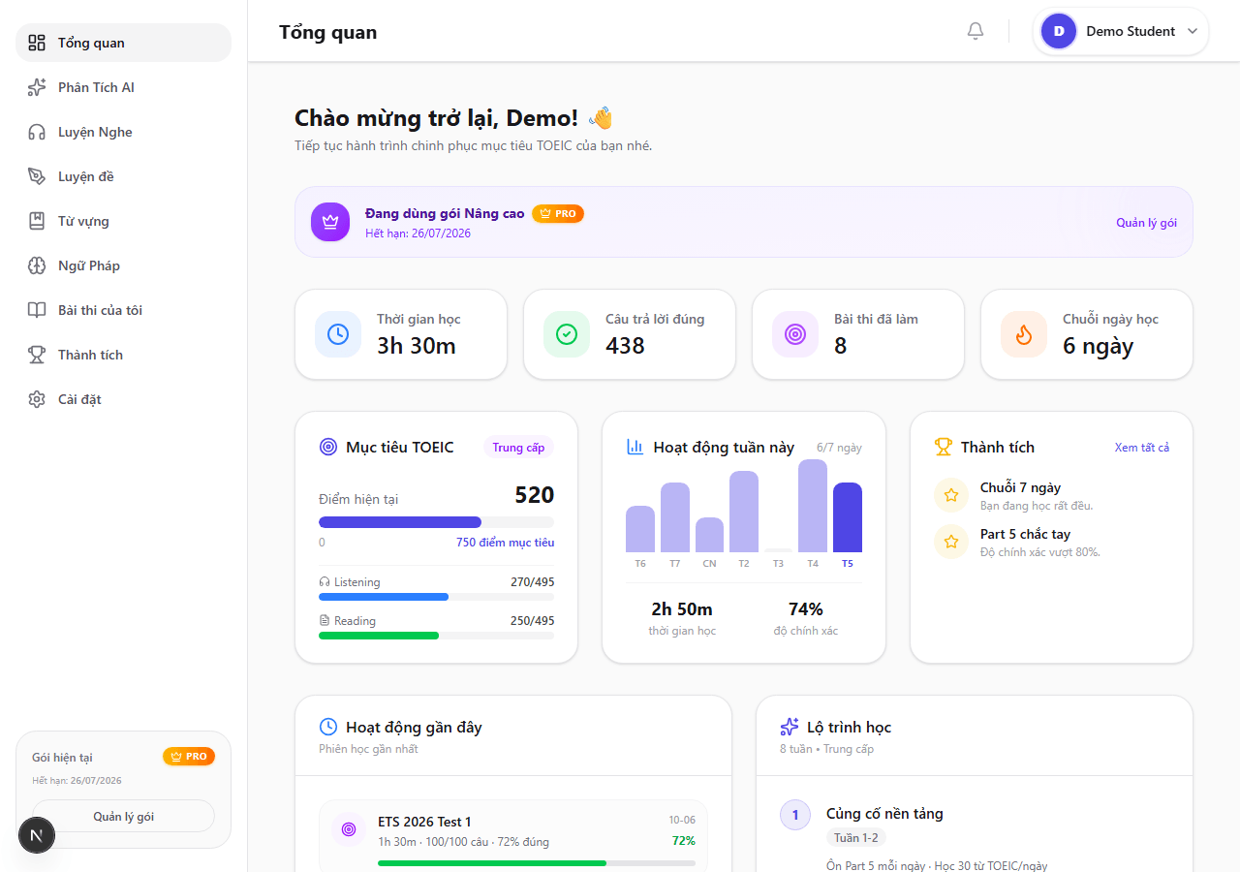This screenshot has height=872, width=1240.
Task: Click the Từ vựng bookmark book icon
Action: pos(37,221)
